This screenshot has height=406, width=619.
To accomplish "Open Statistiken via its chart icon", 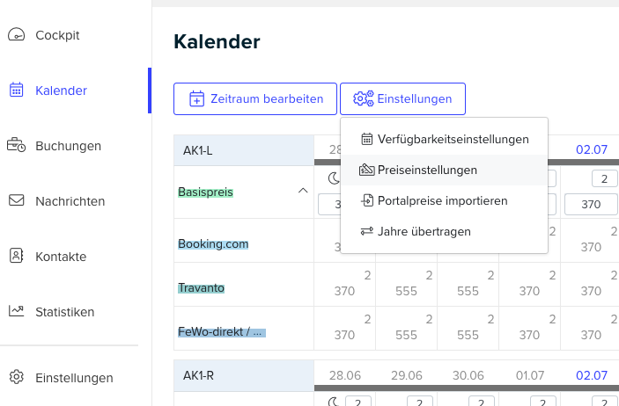I will 16,311.
